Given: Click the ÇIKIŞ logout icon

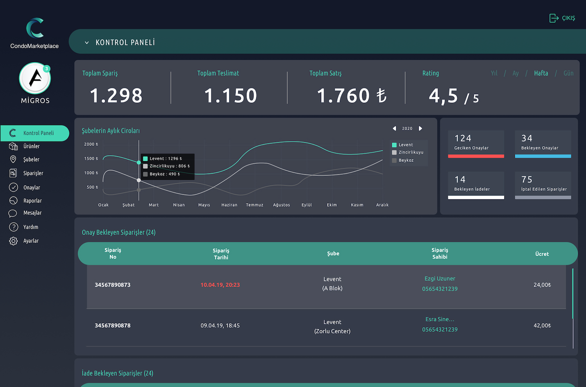Looking at the screenshot, I should click(554, 18).
